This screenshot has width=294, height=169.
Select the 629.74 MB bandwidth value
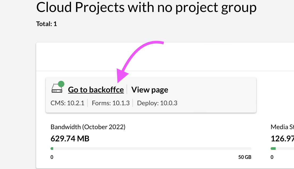click(70, 138)
